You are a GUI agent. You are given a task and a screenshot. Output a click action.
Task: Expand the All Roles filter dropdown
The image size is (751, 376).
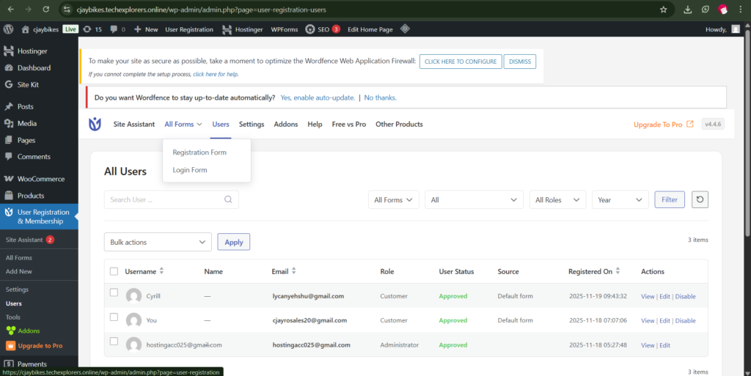[557, 199]
